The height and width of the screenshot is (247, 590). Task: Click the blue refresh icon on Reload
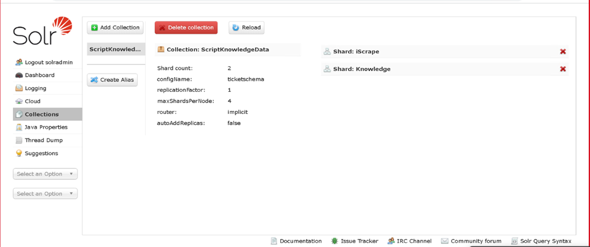coord(236,28)
